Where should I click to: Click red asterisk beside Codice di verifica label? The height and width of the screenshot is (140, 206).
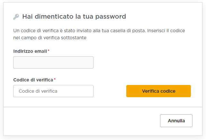coord(55,79)
